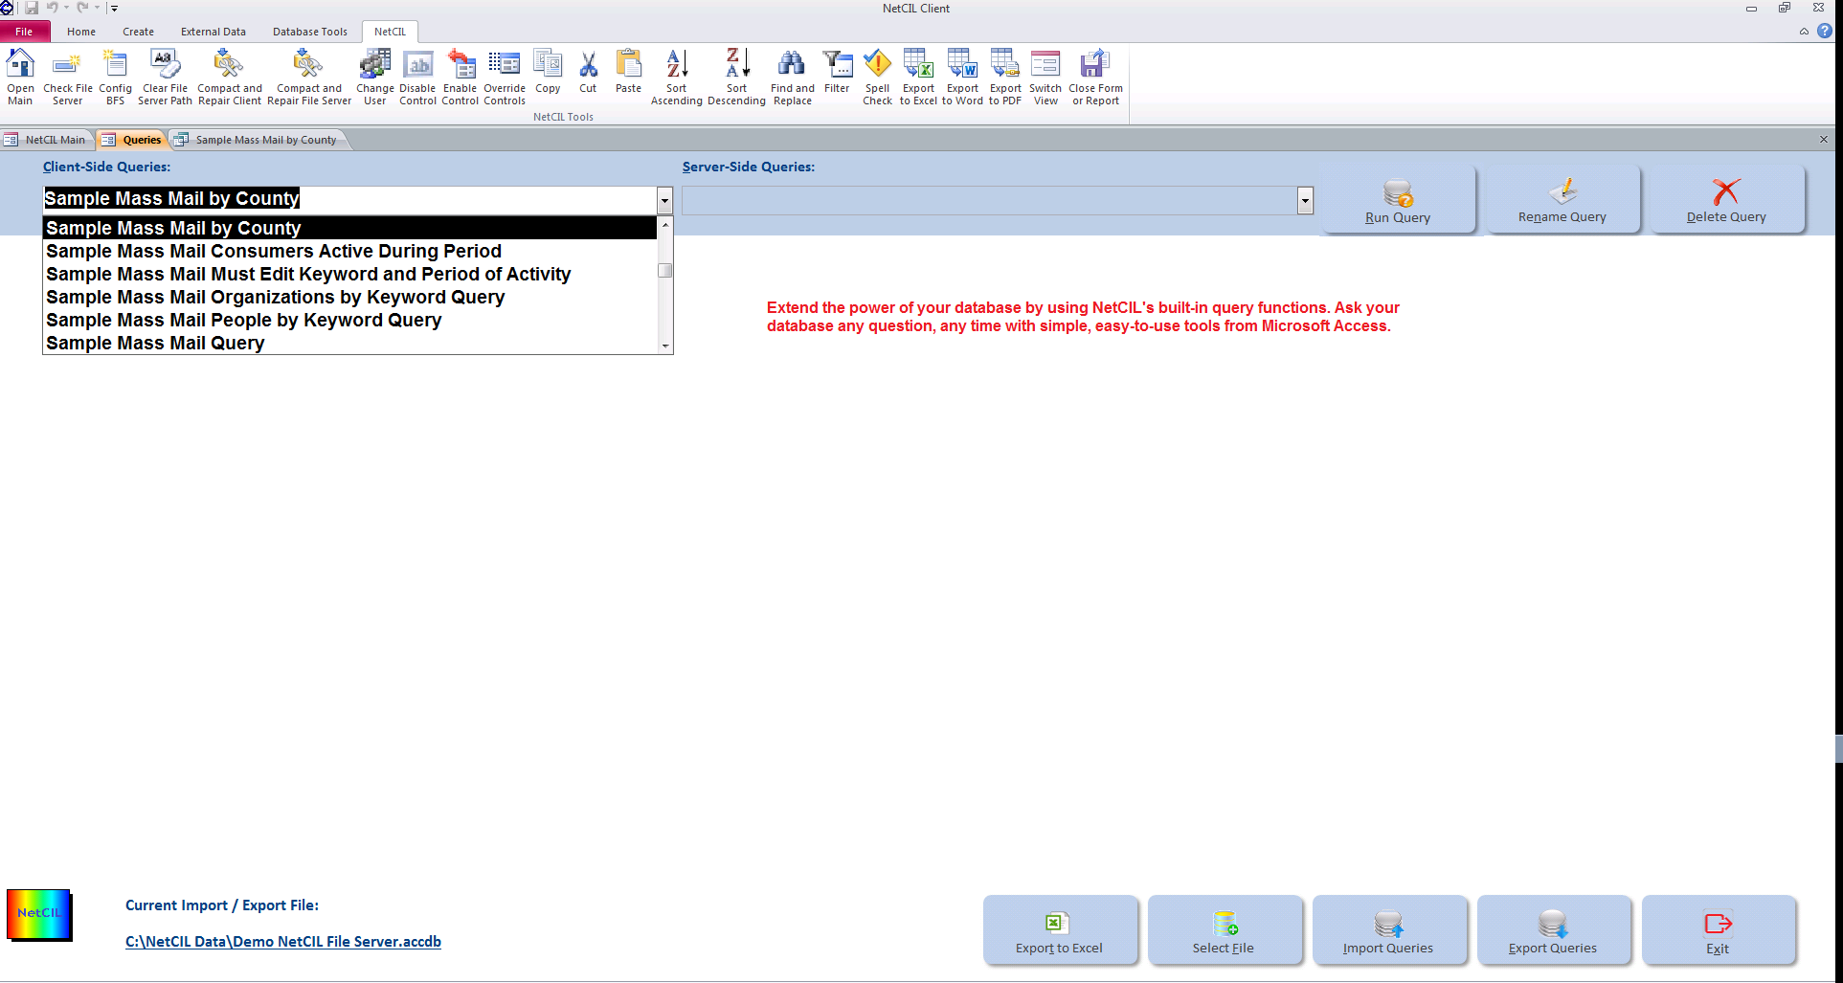
Task: Click the dropdown list scrollbar thumb
Action: (665, 271)
